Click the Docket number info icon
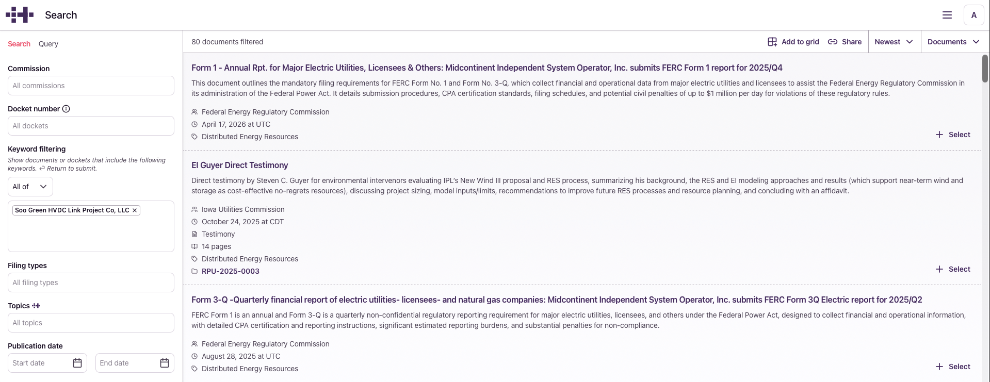Image resolution: width=990 pixels, height=382 pixels. click(x=66, y=109)
